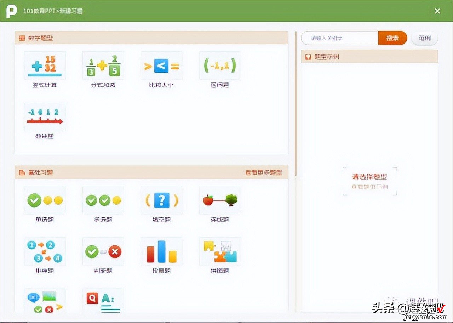Click the 请选择题型 placeholder text

point(369,176)
